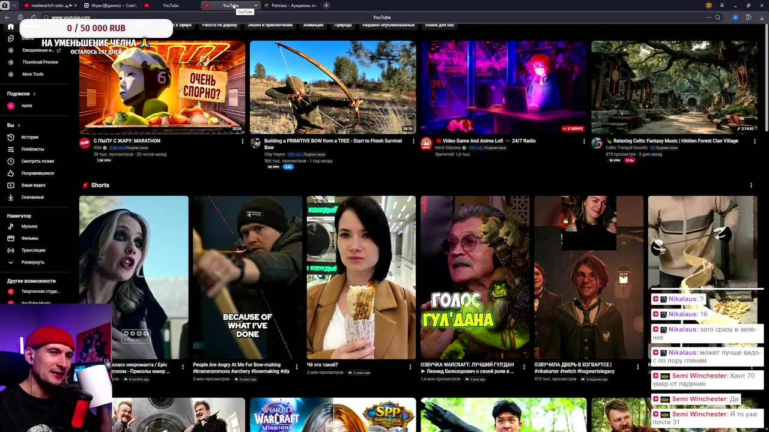Screen dimensions: 769x432
Task: Switch to 'medieval lofi radio' browser tab
Action: point(49,5)
